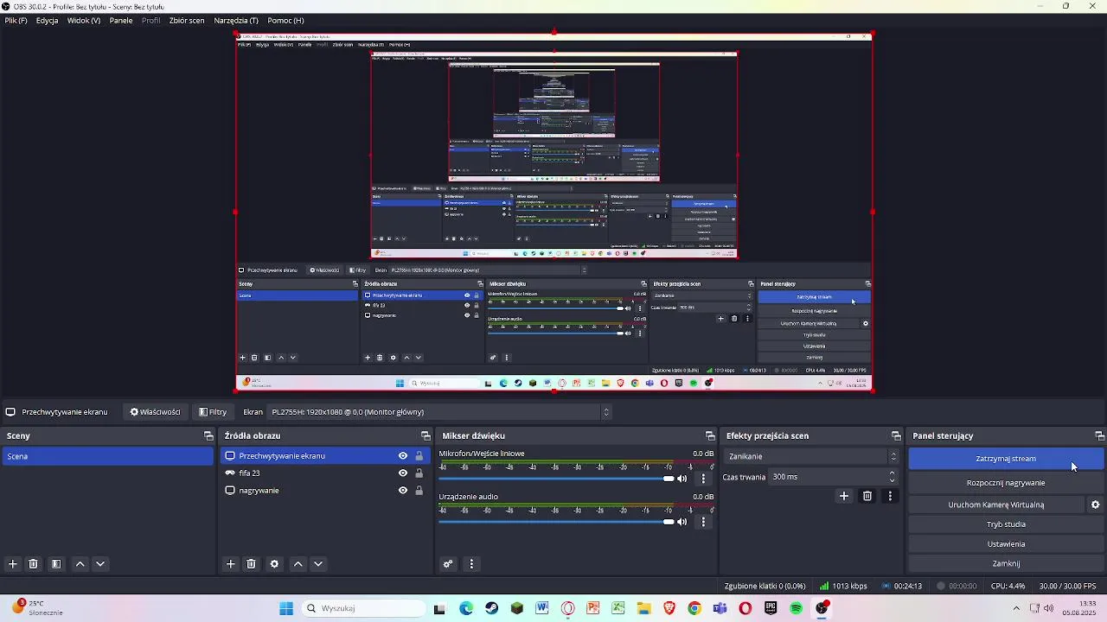Open Windows Start menu

286,608
